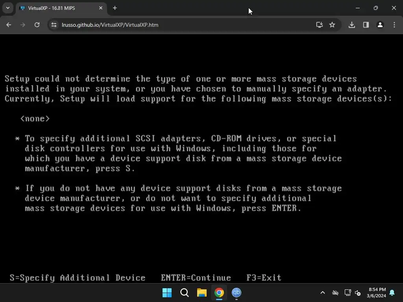403x302 pixels.
Task: Go back to the previous page
Action: tap(9, 25)
